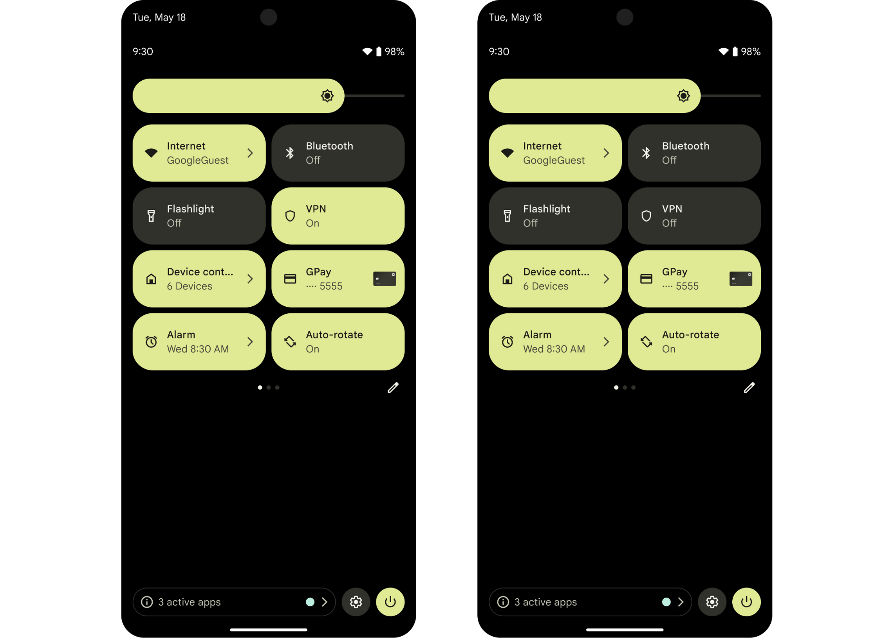Expand Alarm Wed 8:30 AM settings
This screenshot has height=638, width=893.
[250, 340]
